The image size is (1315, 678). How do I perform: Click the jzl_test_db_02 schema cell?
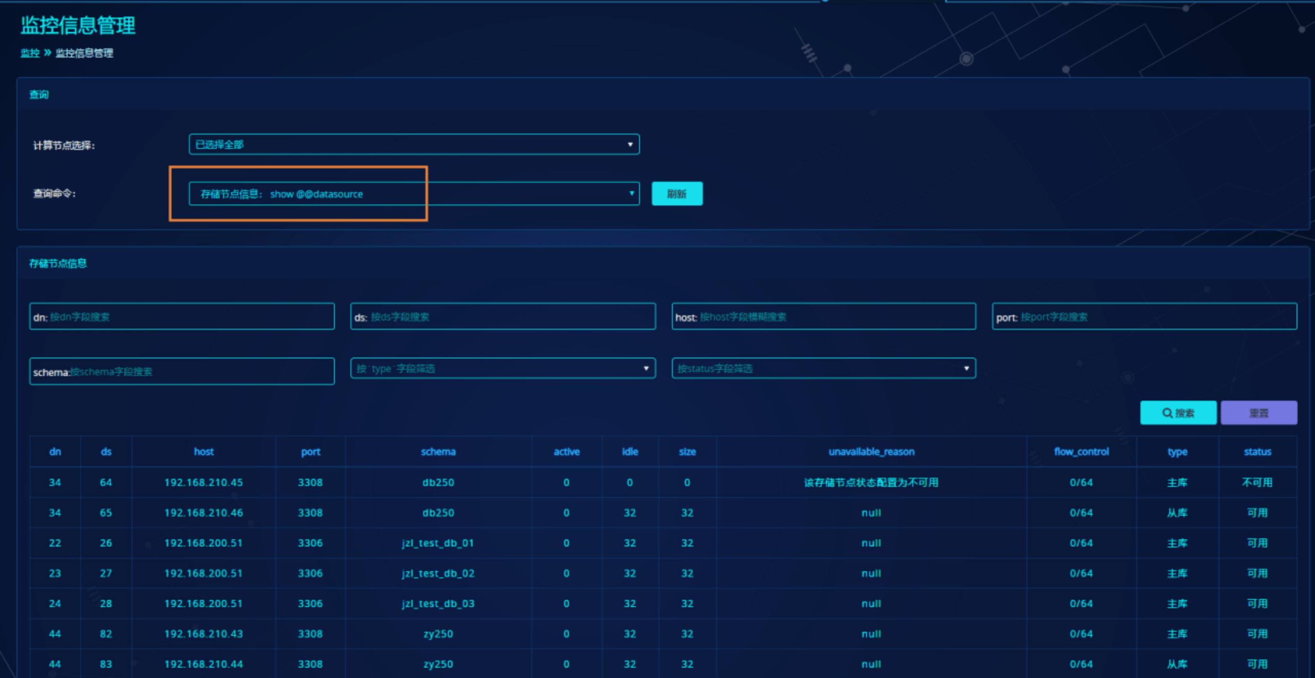click(x=438, y=573)
